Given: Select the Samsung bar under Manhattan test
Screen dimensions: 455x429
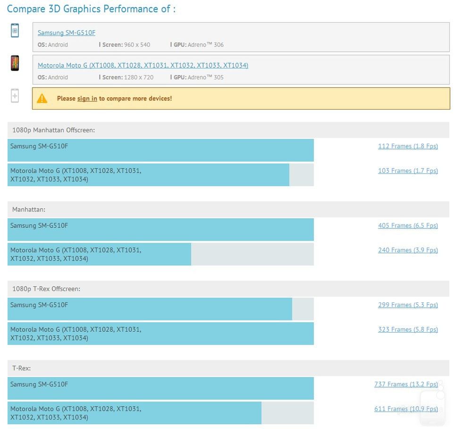Looking at the screenshot, I should (160, 230).
